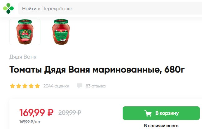Click the fifth rating star
Image resolution: width=202 pixels, height=129 pixels.
tap(37, 86)
